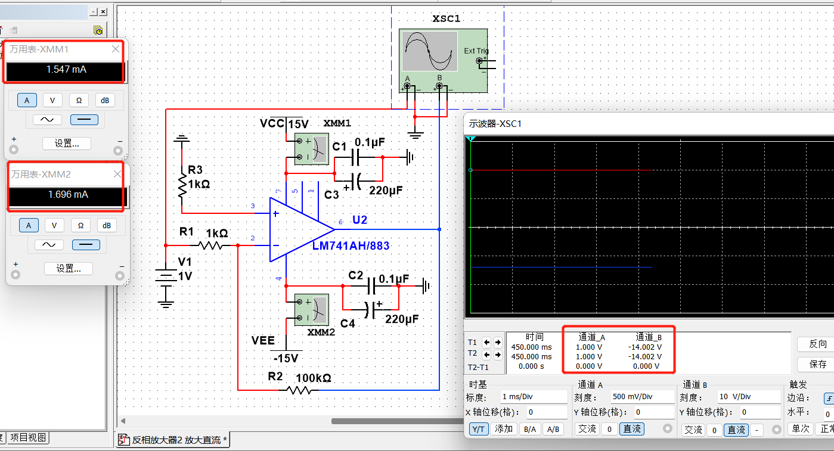The width and height of the screenshot is (834, 451).
Task: Select Channel A 交流 coupling
Action: (x=587, y=429)
